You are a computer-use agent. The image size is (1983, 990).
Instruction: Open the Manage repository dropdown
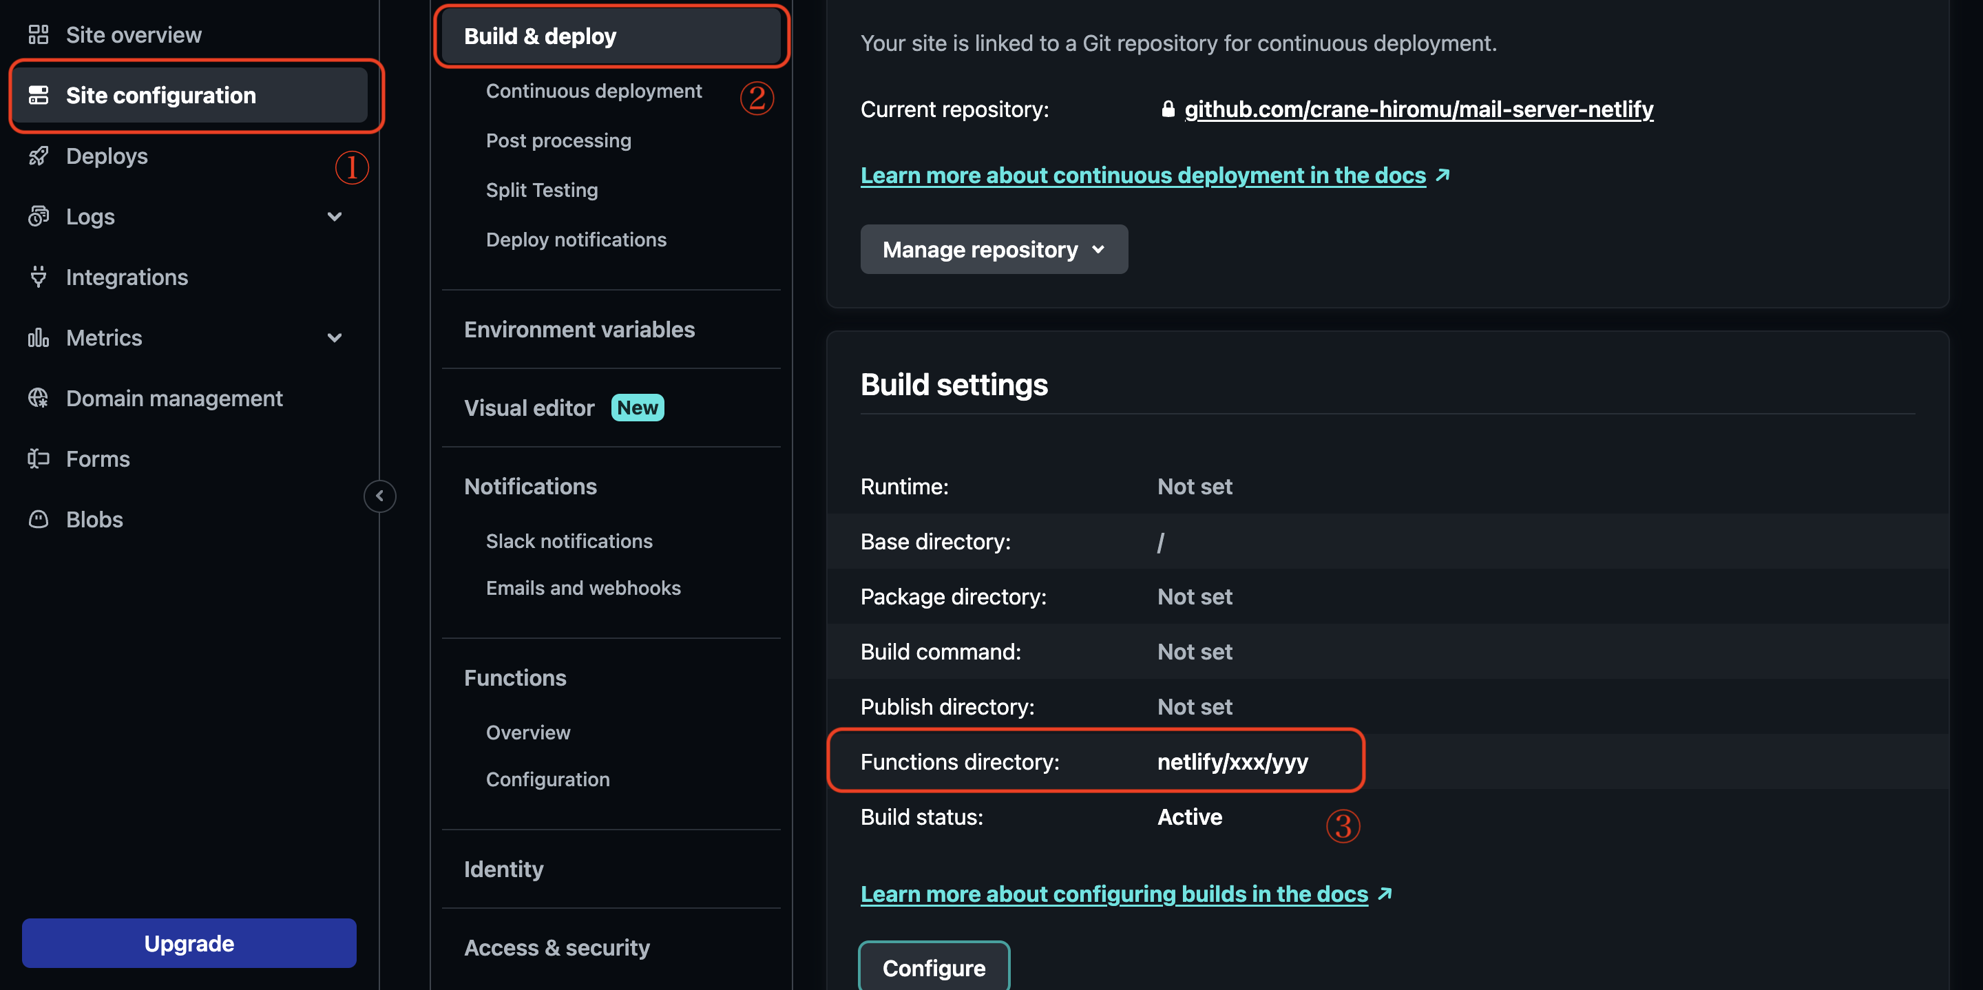pyautogui.click(x=993, y=249)
